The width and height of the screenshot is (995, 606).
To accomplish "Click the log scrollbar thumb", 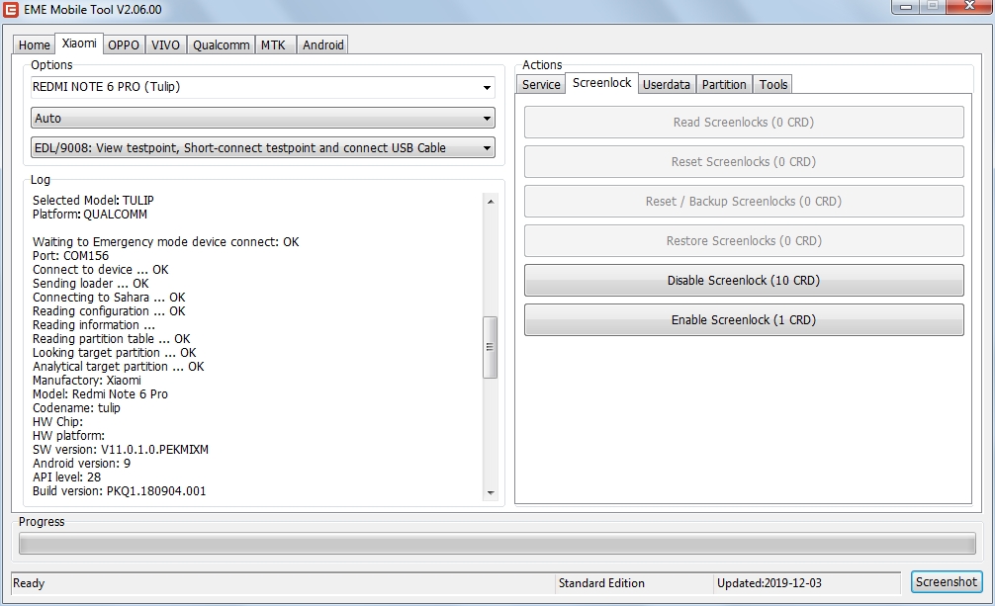I will [x=491, y=347].
